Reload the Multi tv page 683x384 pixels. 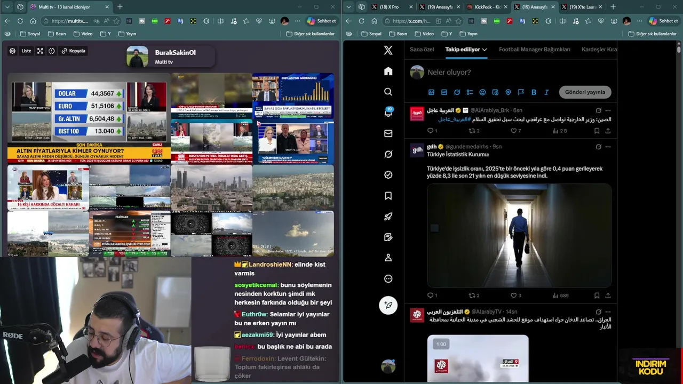pos(20,21)
